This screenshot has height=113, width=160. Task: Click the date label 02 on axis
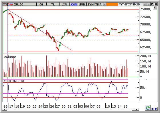[x=75, y=106]
